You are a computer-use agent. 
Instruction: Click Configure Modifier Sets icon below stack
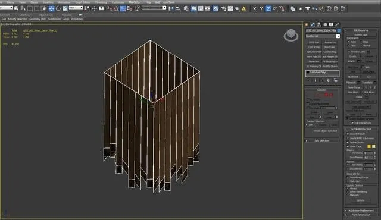336,80
